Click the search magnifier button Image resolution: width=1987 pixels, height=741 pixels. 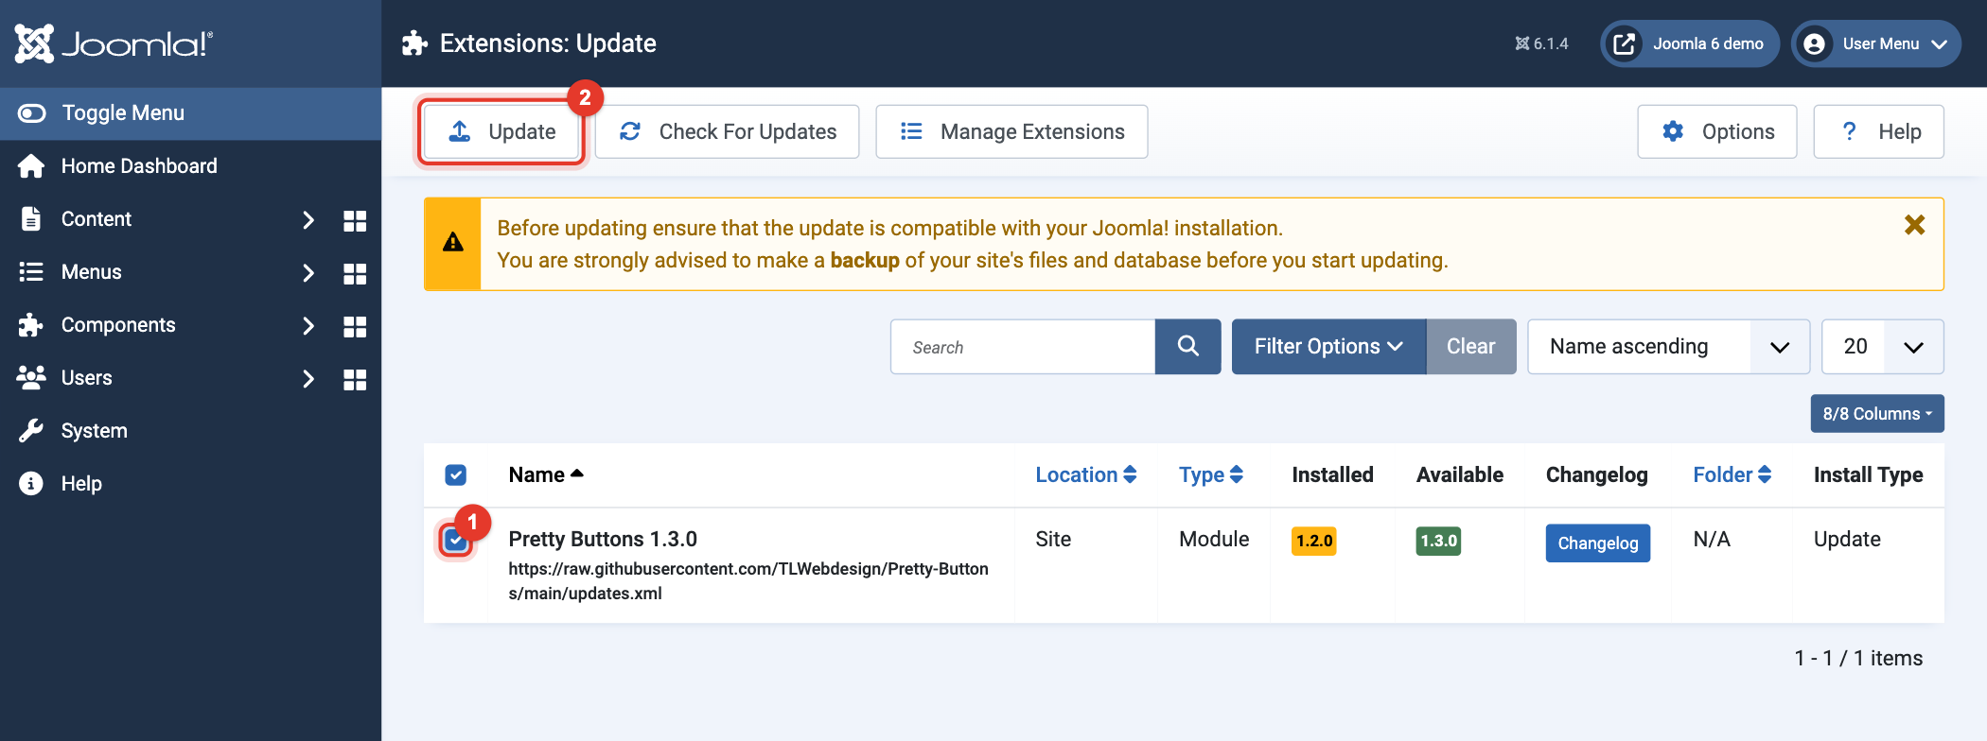(x=1188, y=347)
